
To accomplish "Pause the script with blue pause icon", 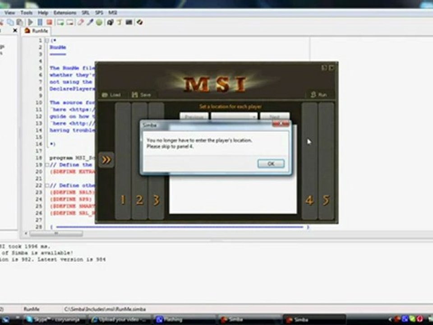I will coord(40,22).
